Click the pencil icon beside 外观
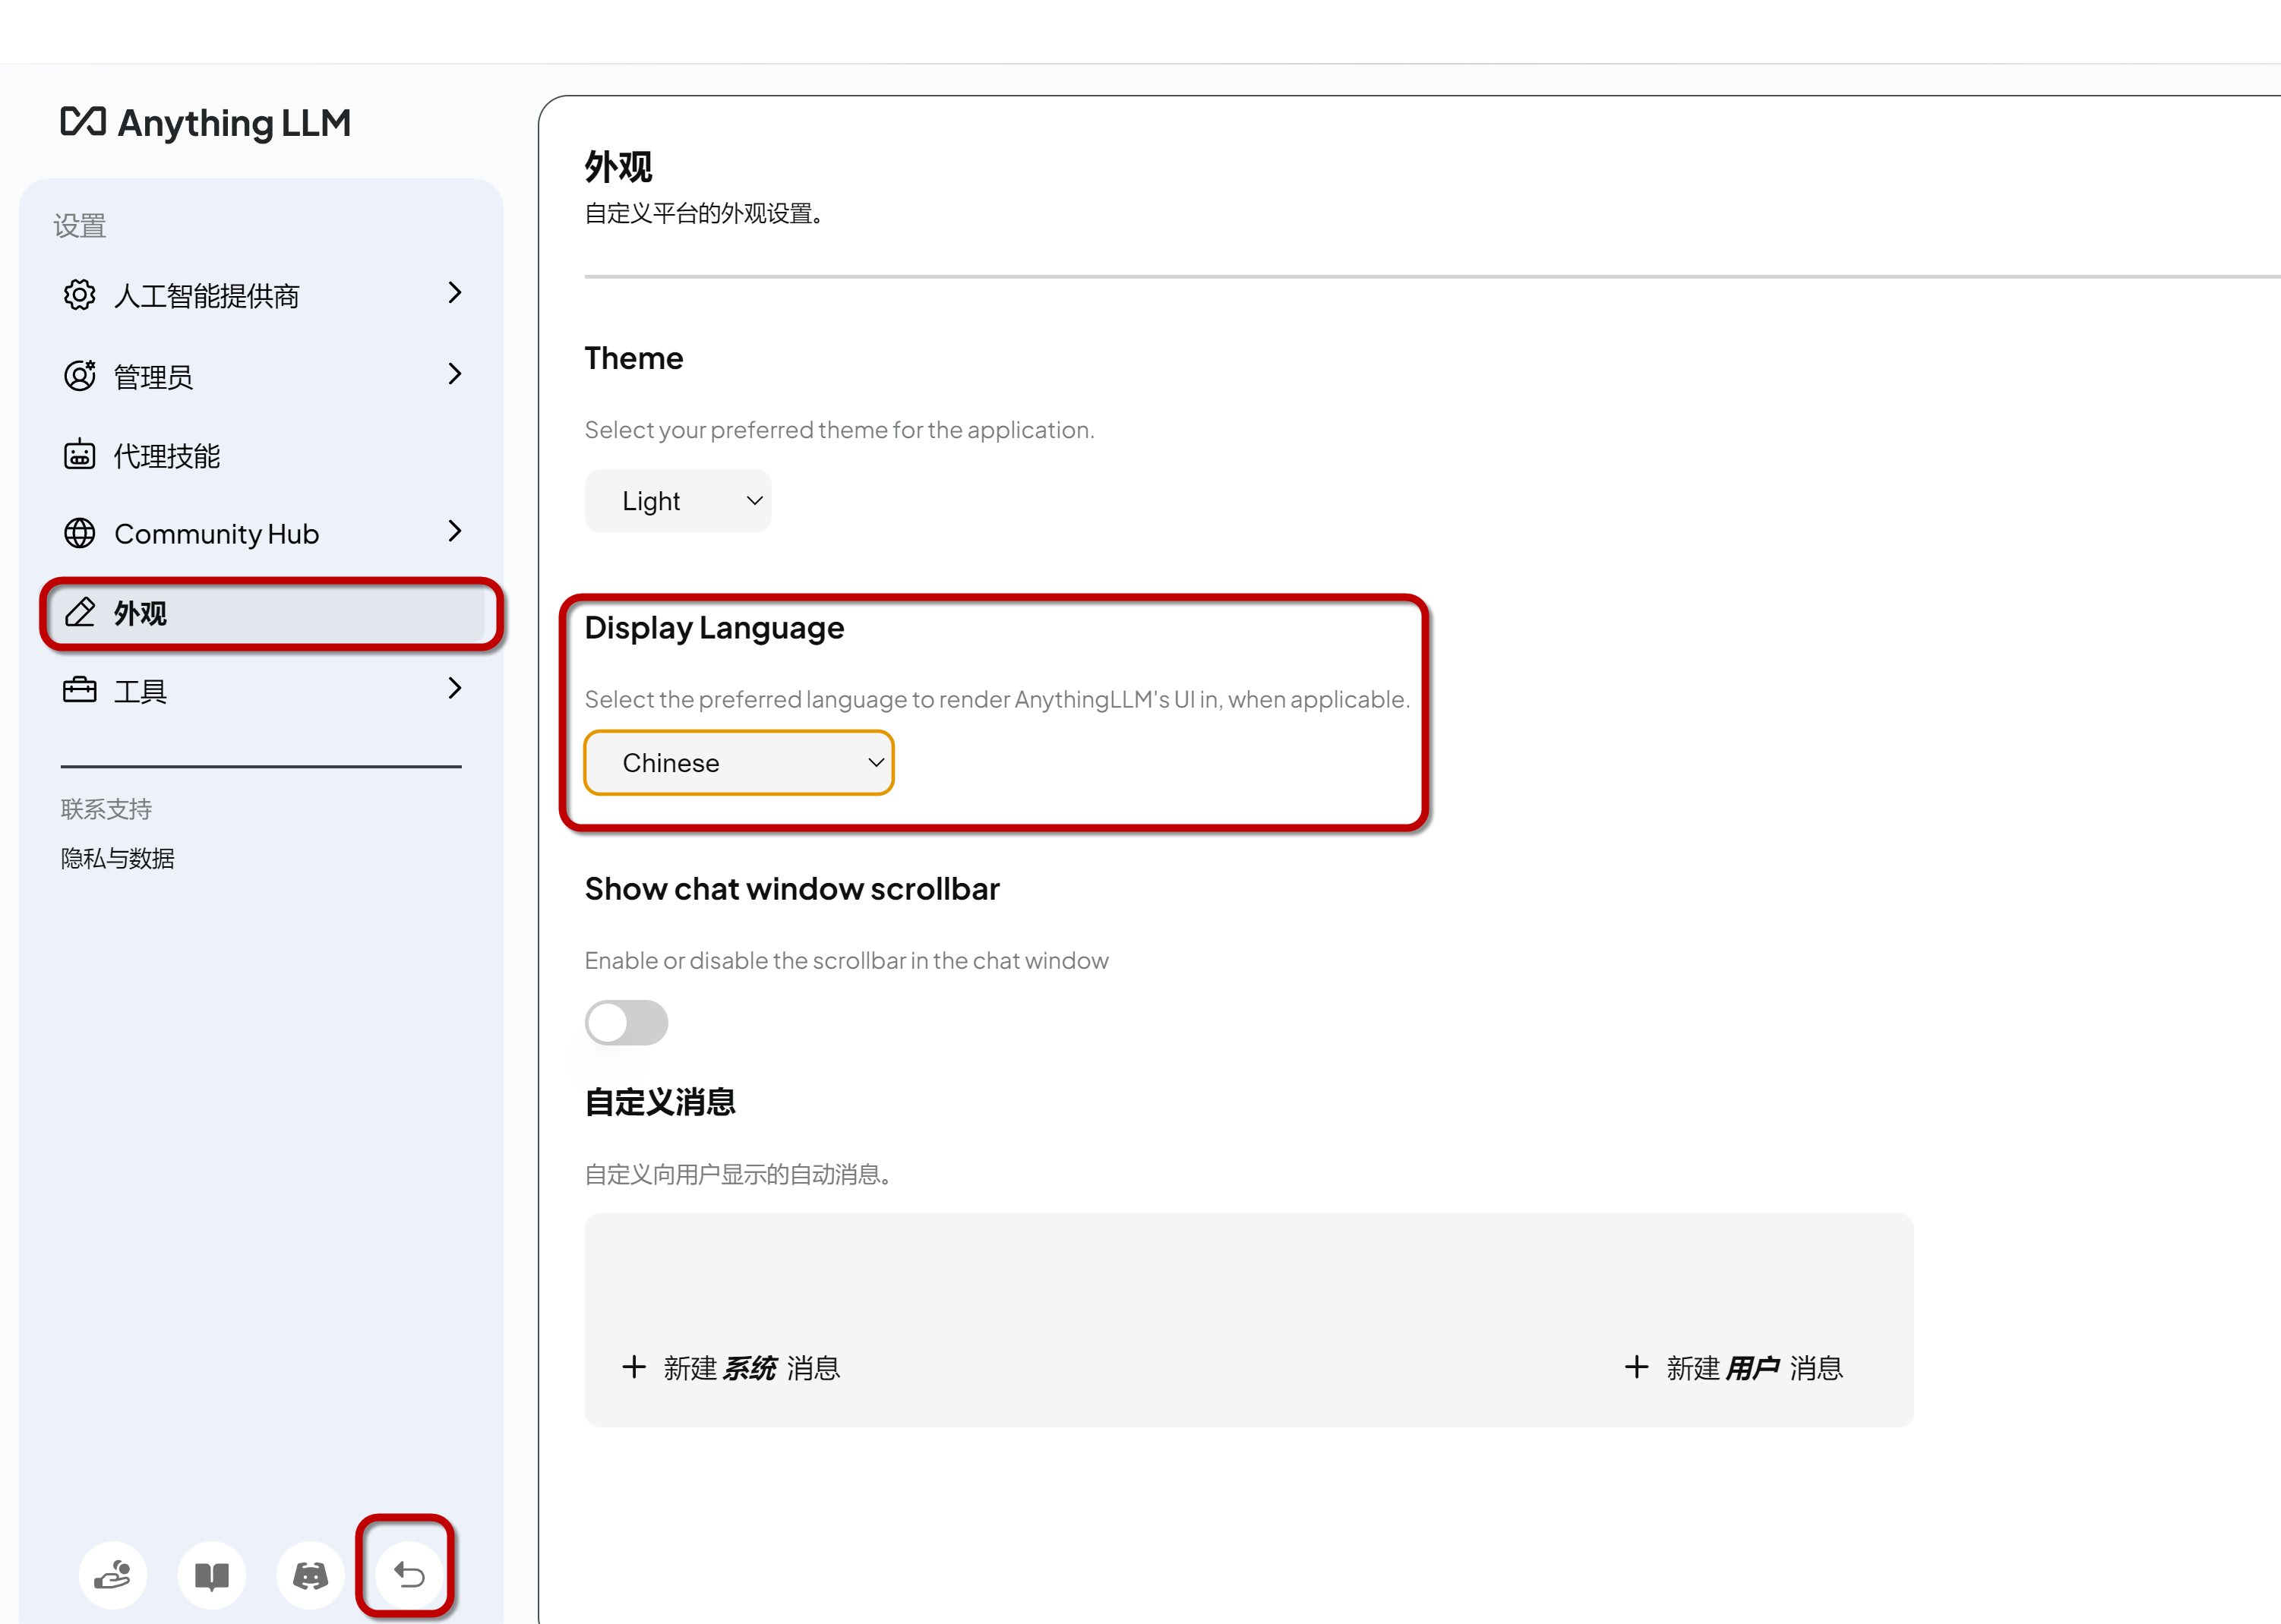 pos(79,612)
